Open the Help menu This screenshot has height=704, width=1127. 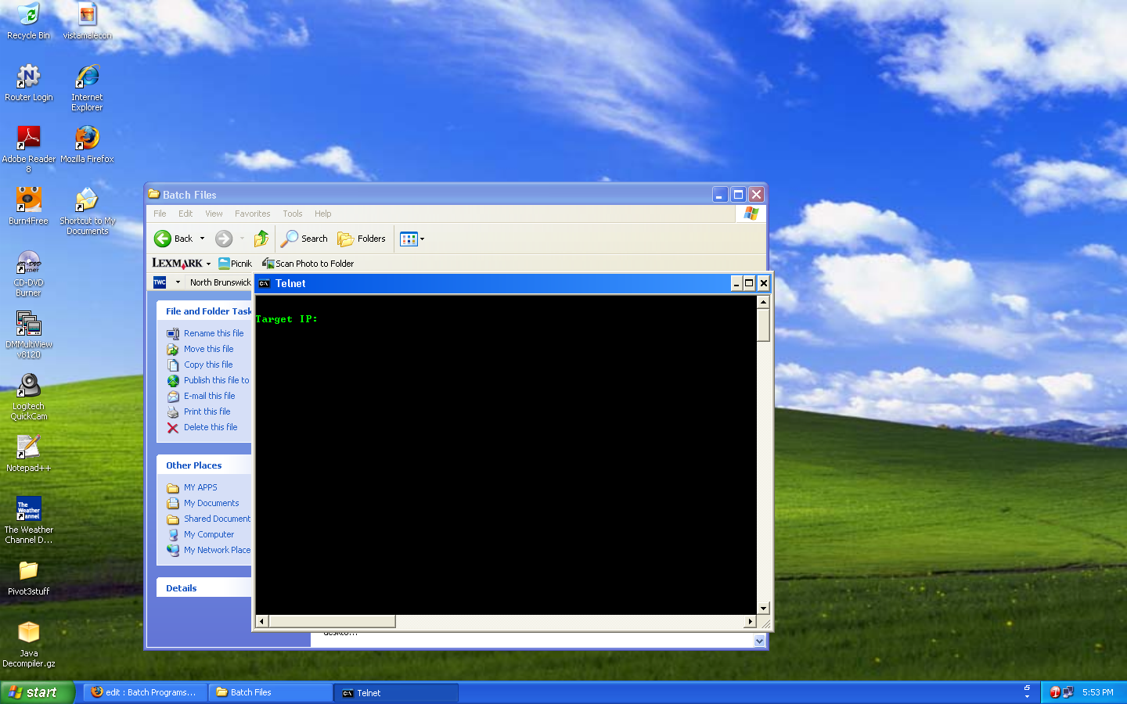tap(323, 214)
